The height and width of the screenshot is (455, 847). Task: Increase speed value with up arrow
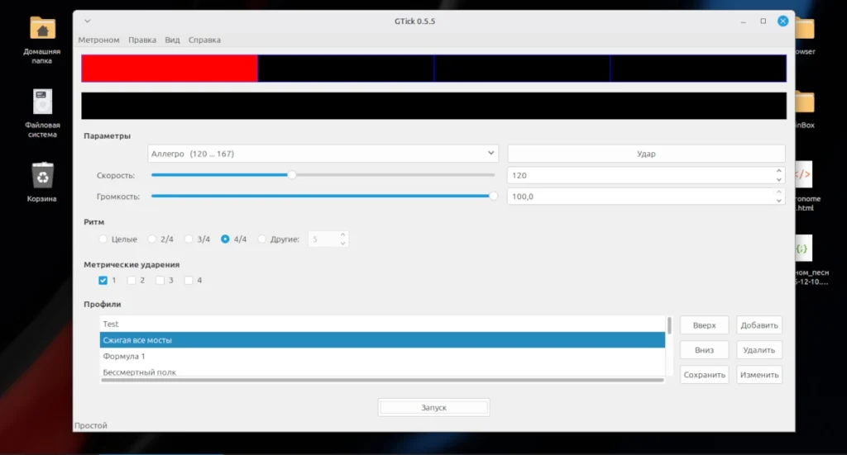click(x=779, y=171)
